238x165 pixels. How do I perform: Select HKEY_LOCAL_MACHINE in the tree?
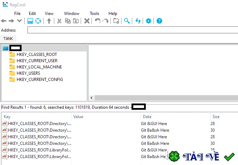coord(39,67)
